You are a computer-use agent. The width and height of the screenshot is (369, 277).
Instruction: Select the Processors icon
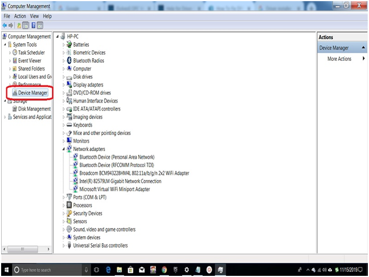69,205
